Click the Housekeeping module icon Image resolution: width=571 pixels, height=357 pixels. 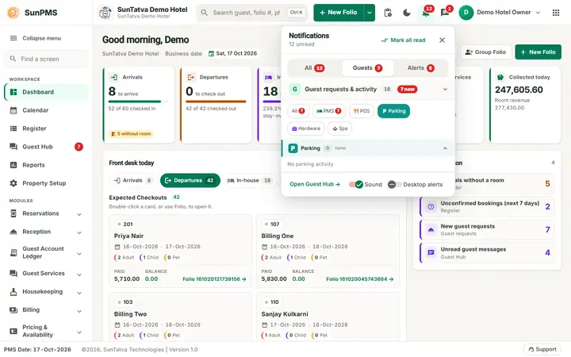(13, 291)
